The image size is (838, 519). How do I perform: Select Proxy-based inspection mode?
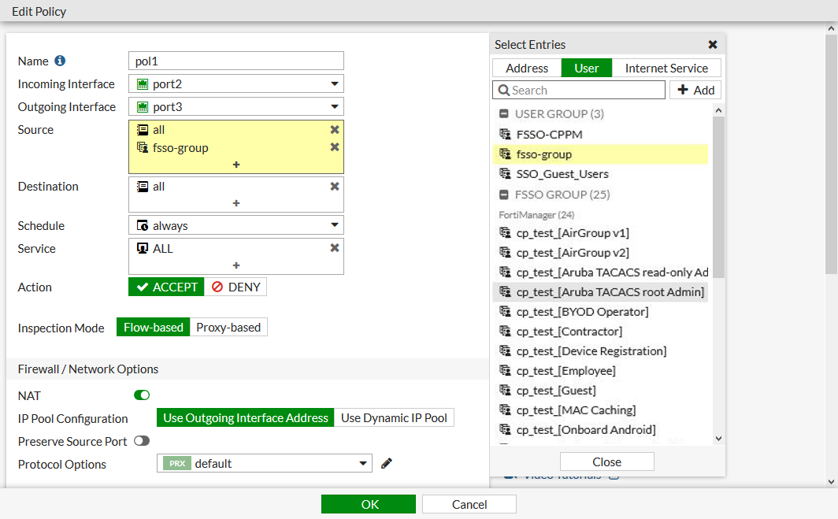[228, 328]
